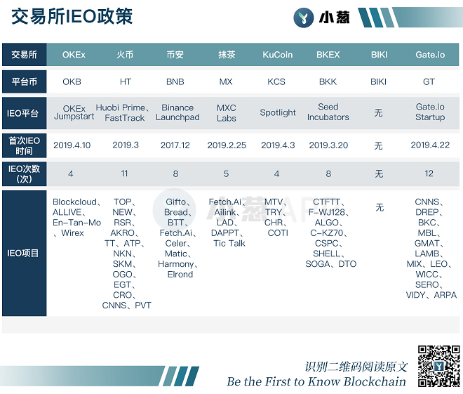Viewport: 463px width, 394px height.
Task: Select the 交易所 header cell
Action: coord(24,55)
